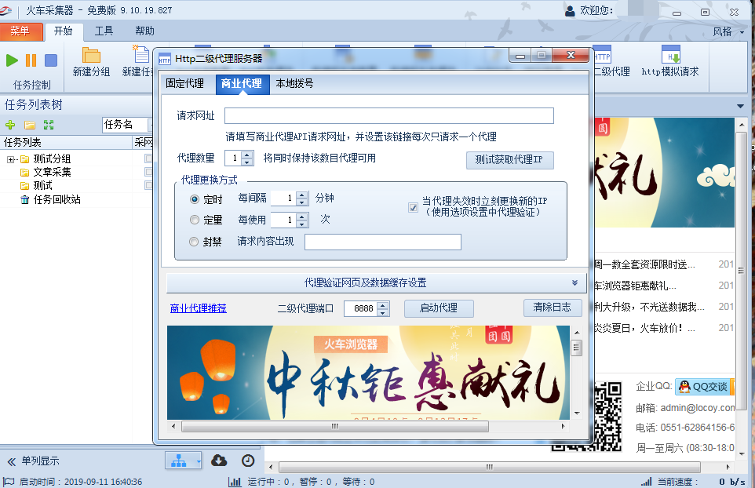Select the 定时 proxy rotation radio button
This screenshot has height=488, width=755.
pos(193,199)
